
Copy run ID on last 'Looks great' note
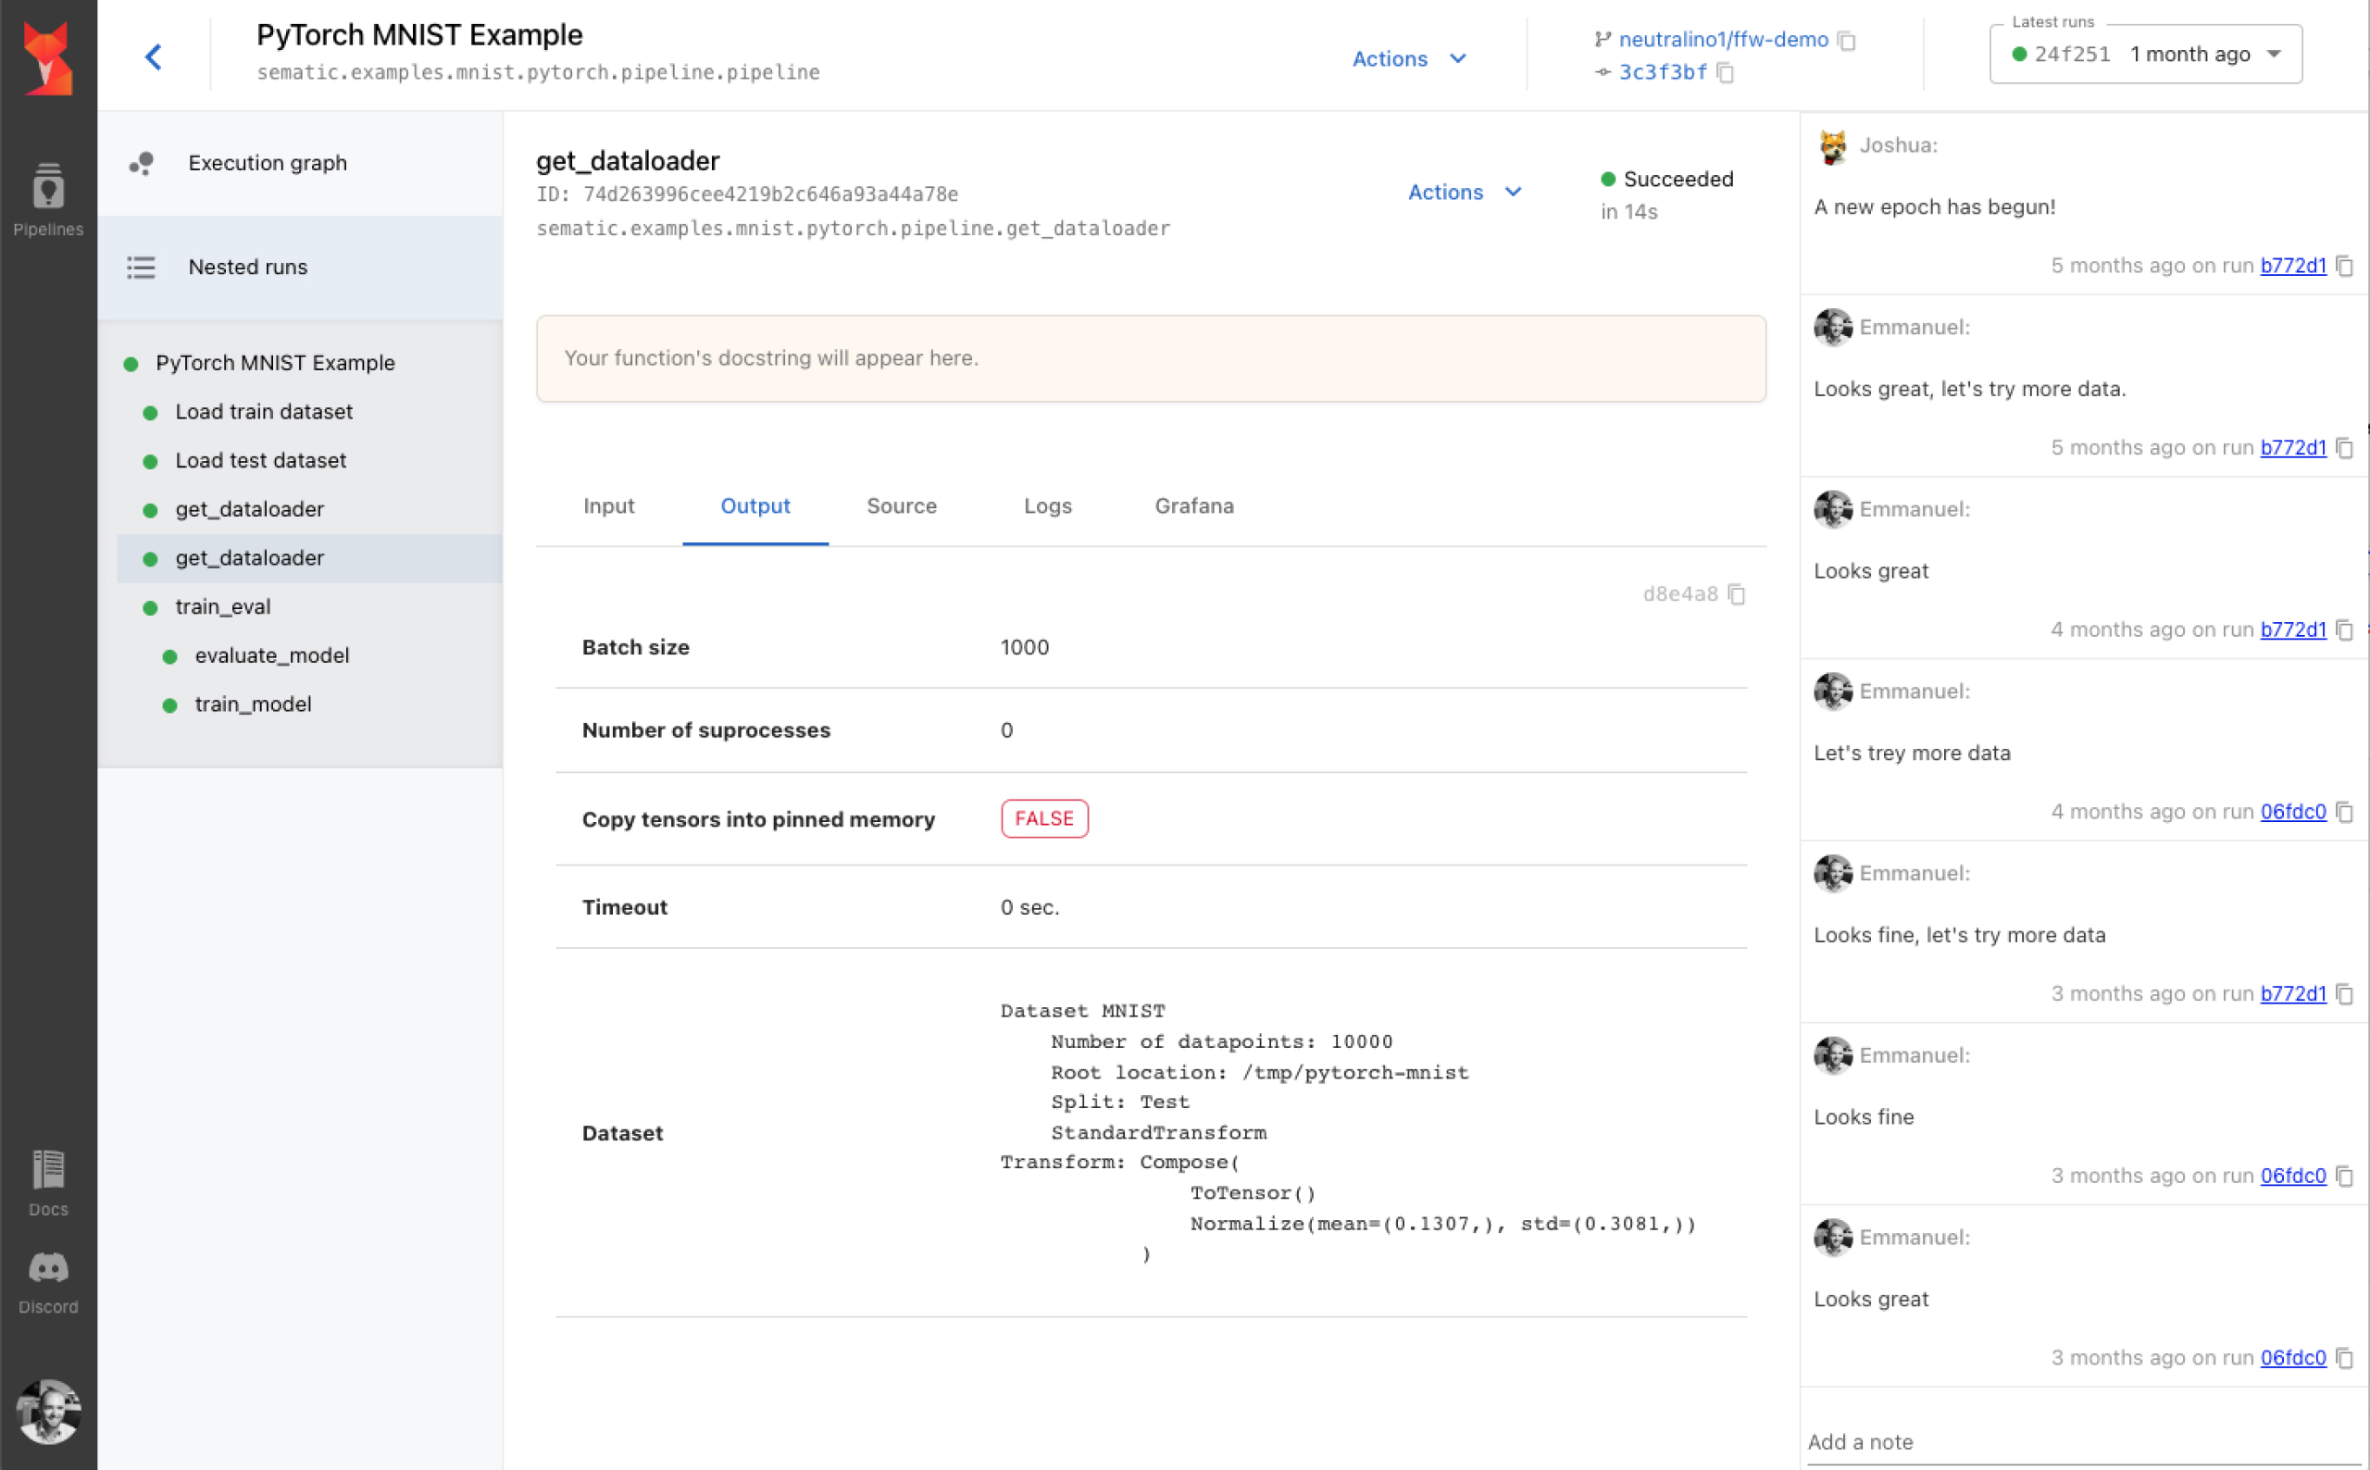(2345, 1357)
